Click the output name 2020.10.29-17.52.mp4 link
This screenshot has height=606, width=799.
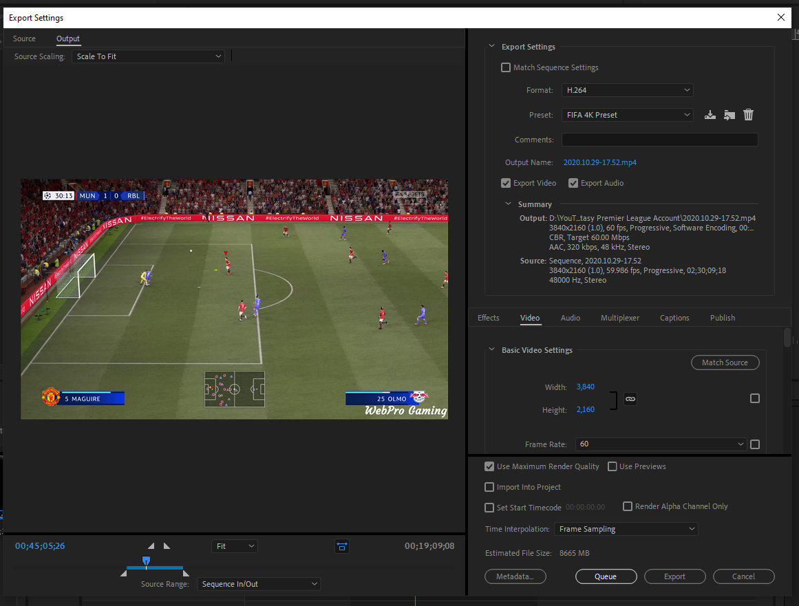599,162
